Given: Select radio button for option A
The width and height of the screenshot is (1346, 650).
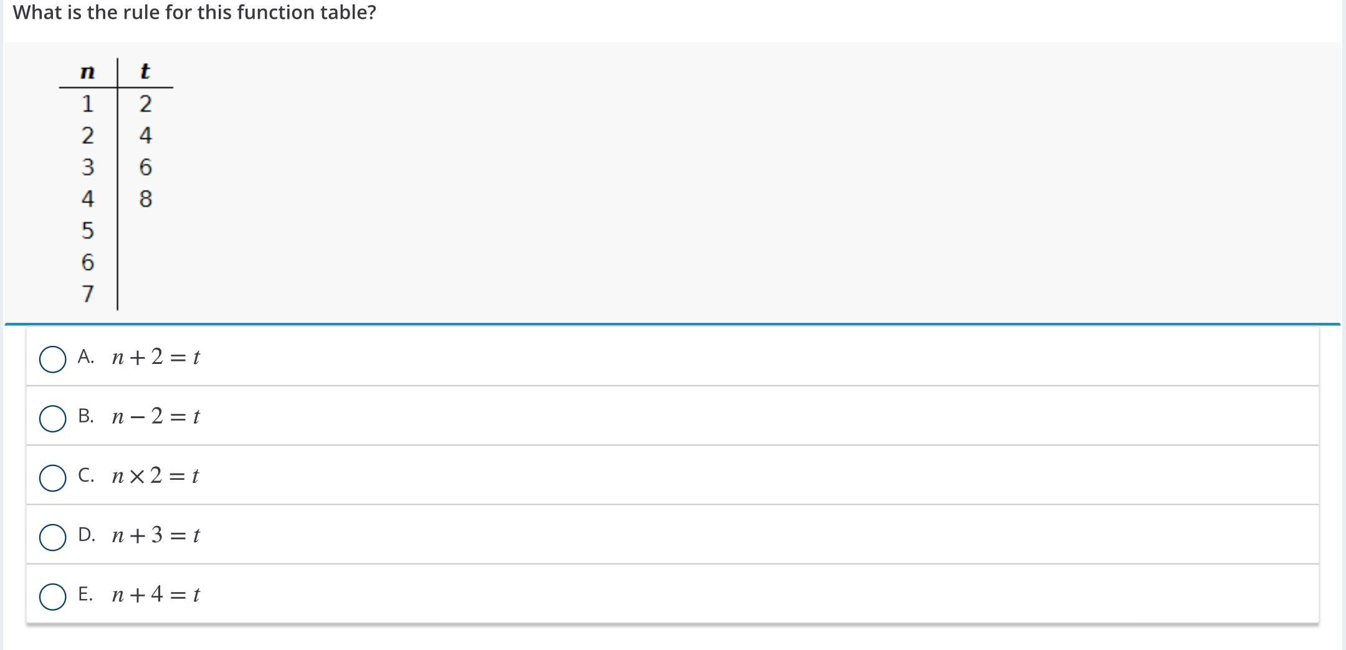Looking at the screenshot, I should tap(52, 360).
